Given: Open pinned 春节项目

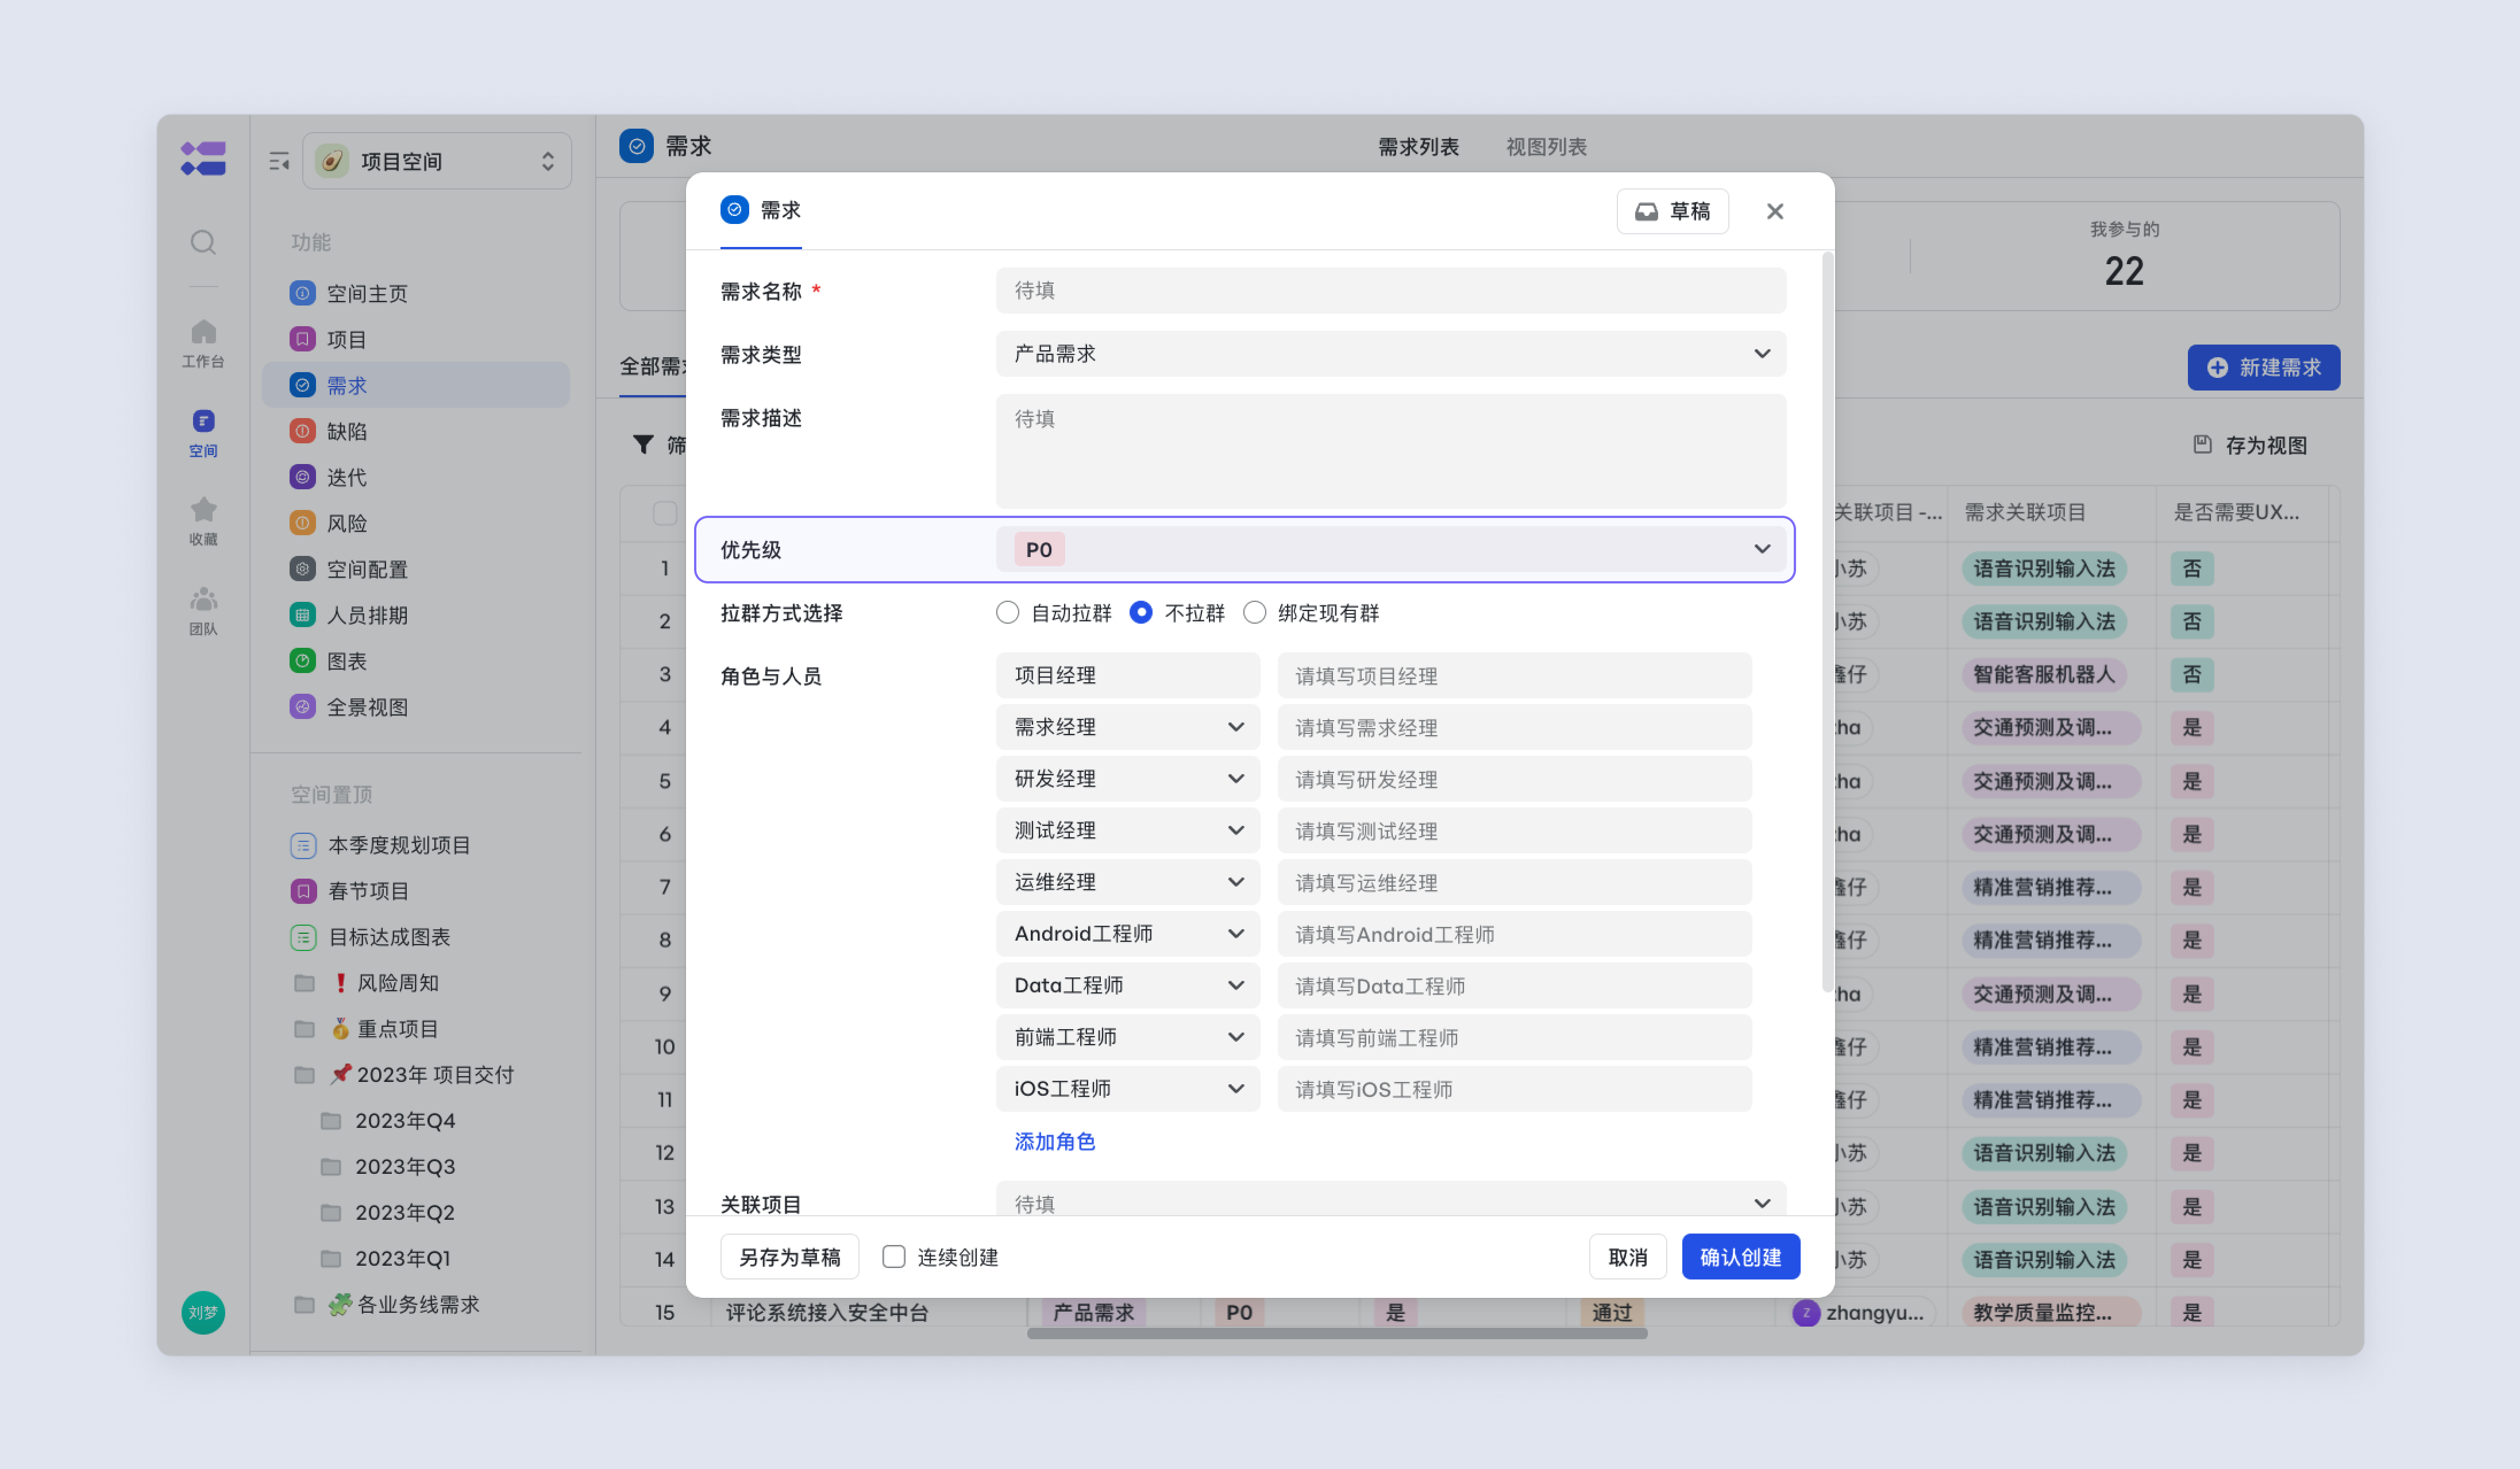Looking at the screenshot, I should (416, 890).
